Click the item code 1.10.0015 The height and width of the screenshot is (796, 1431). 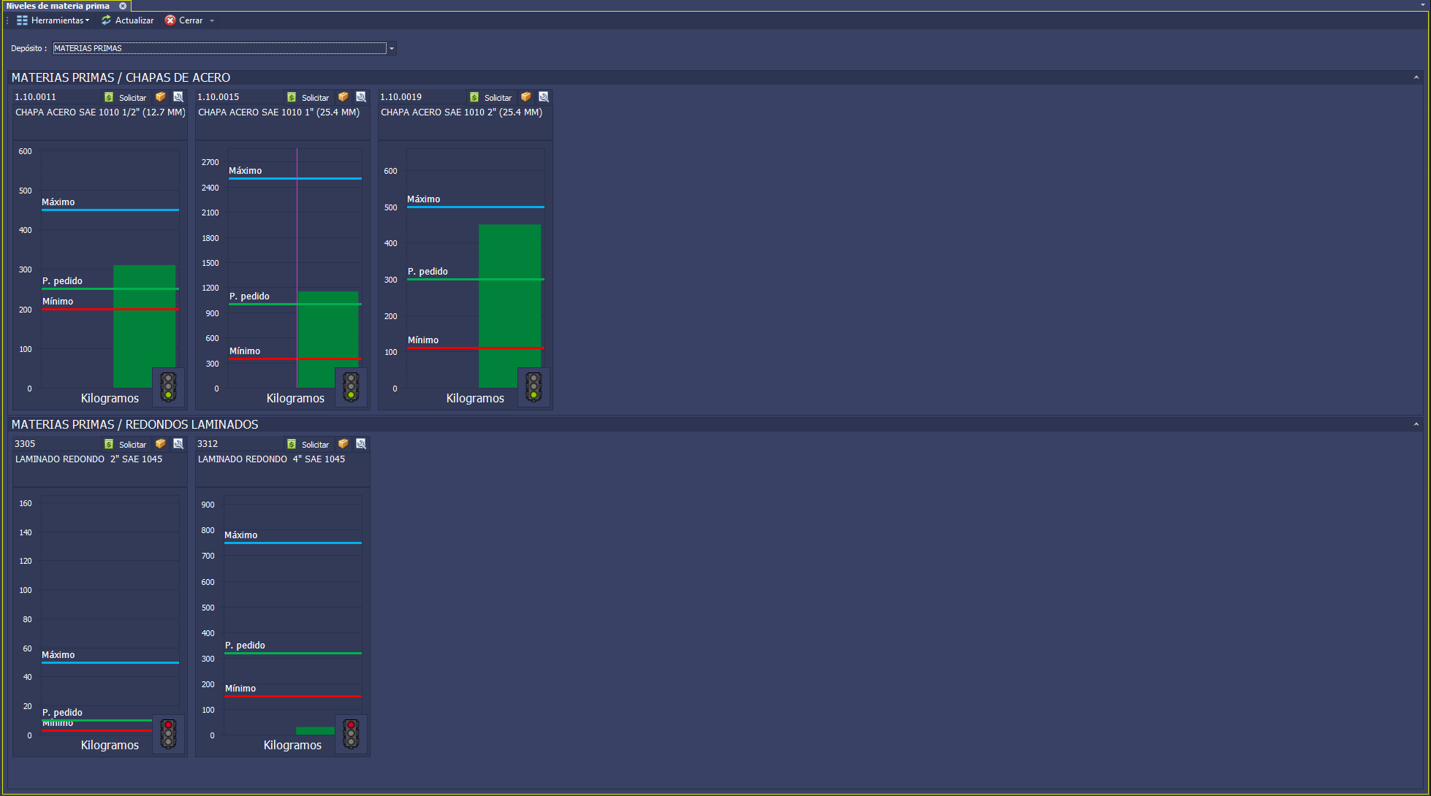coord(218,97)
